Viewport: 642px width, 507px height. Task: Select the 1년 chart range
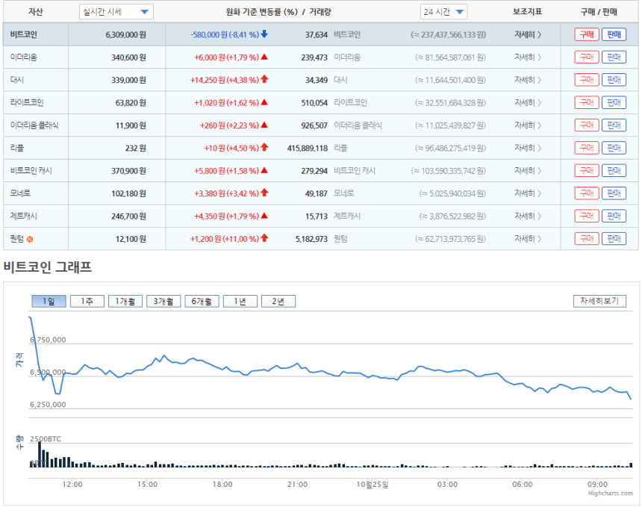pyautogui.click(x=240, y=302)
